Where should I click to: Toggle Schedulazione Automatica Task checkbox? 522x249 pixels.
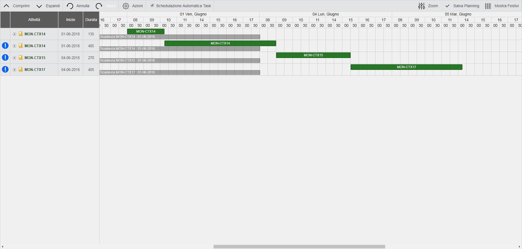click(152, 6)
